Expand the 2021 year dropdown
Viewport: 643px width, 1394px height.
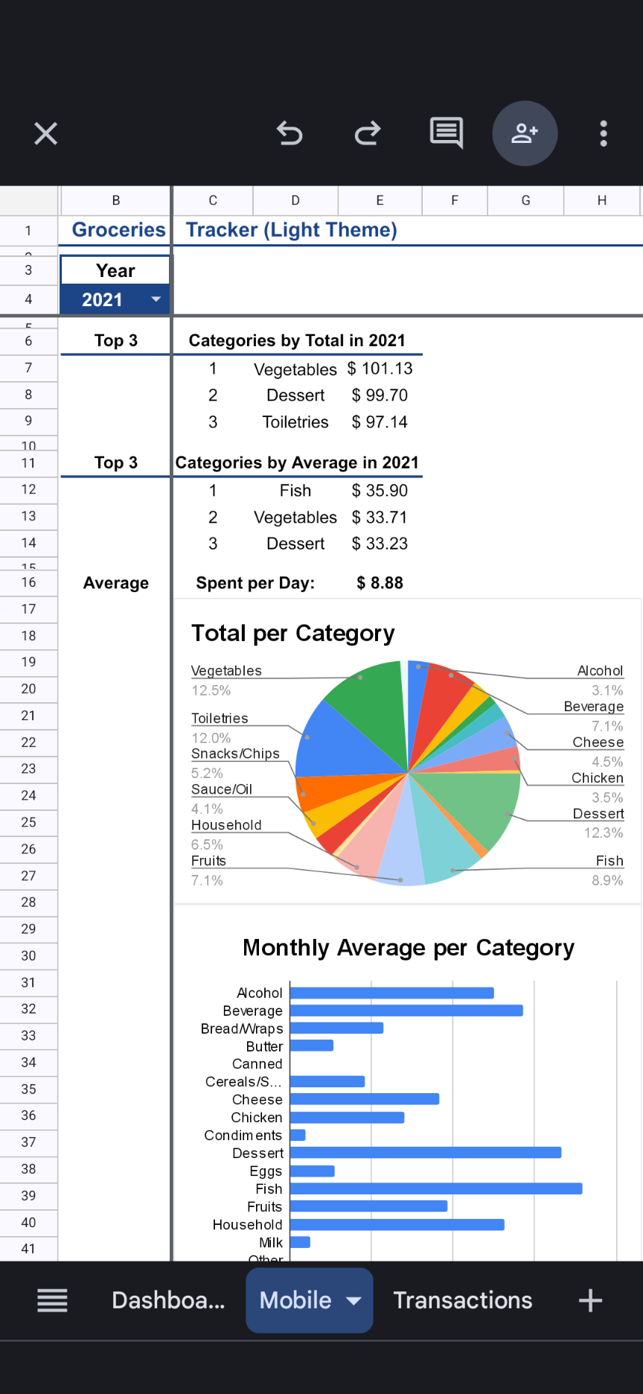(x=156, y=299)
